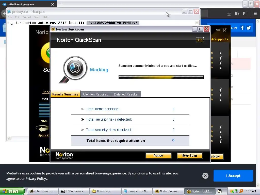Open the browser hamburger menu

255,14
